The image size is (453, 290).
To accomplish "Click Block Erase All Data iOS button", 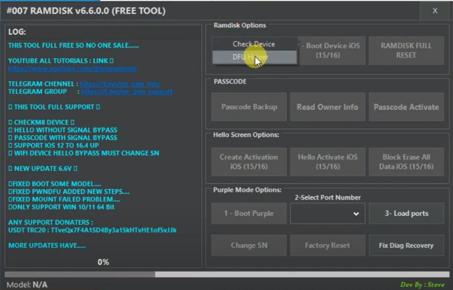I will [406, 162].
